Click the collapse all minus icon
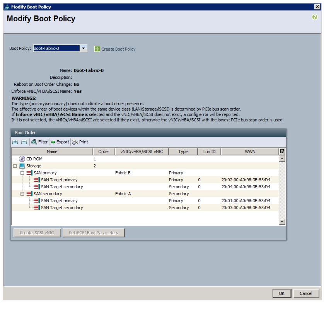The width and height of the screenshot is (324, 310). click(24, 142)
